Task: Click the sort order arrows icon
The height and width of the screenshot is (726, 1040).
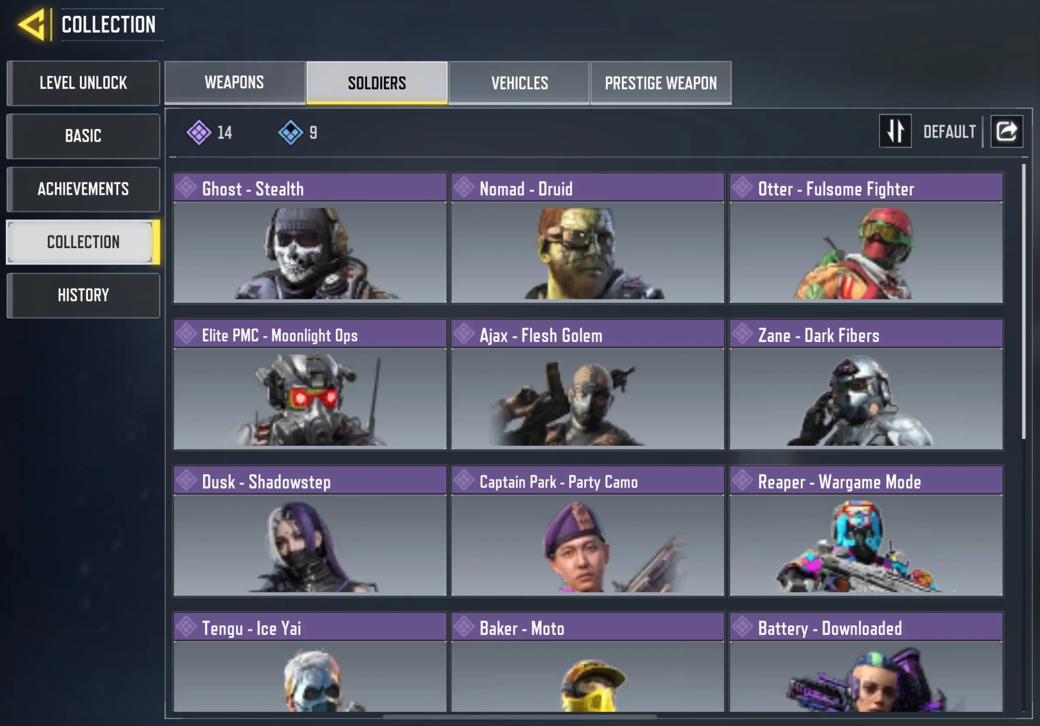Action: coord(895,131)
